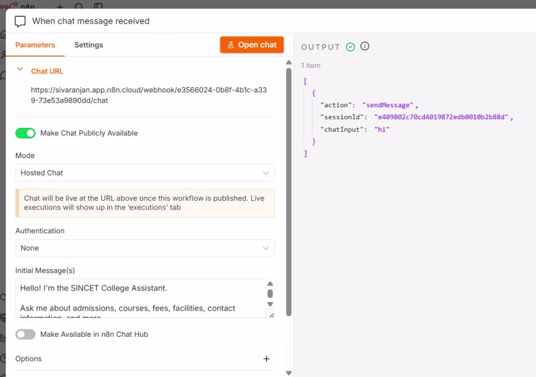Click the OUTPUT panel heading
The image size is (536, 377).
321,47
